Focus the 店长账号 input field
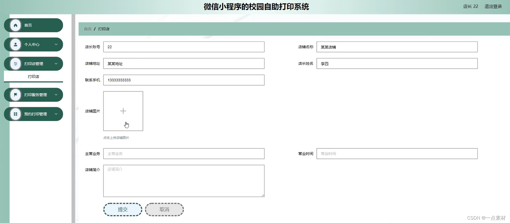510x223 pixels. (x=184, y=47)
